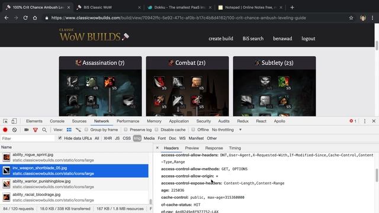Click the headers pane vertical scrollbar
The height and width of the screenshot is (213, 379).
point(377,175)
